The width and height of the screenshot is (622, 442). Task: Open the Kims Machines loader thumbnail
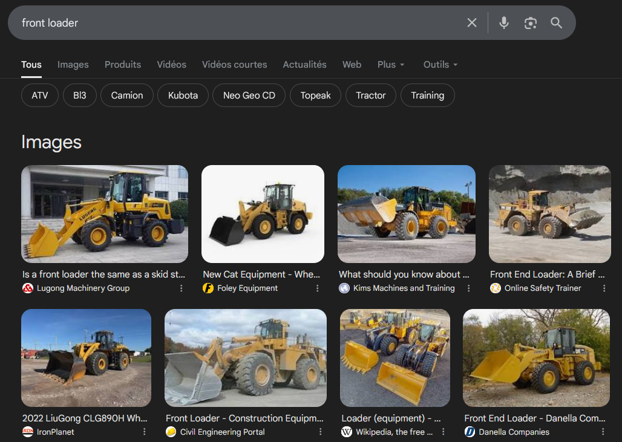tap(406, 214)
